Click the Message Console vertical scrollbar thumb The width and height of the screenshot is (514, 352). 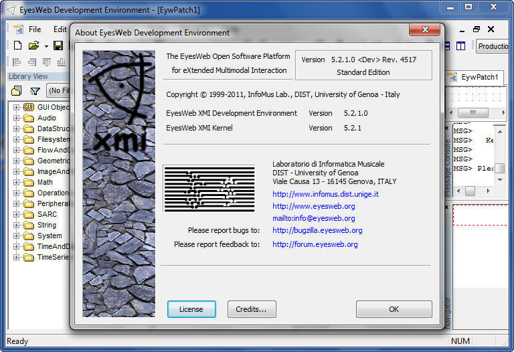[x=499, y=168]
